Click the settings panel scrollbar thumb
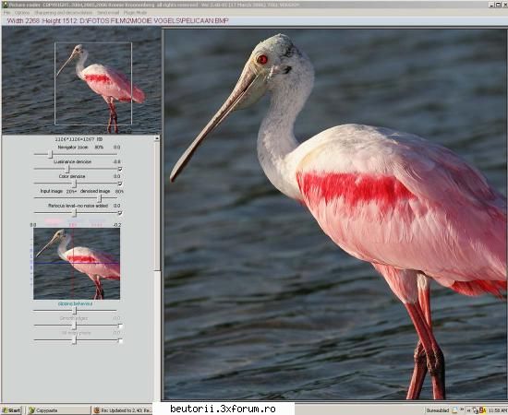 157,206
